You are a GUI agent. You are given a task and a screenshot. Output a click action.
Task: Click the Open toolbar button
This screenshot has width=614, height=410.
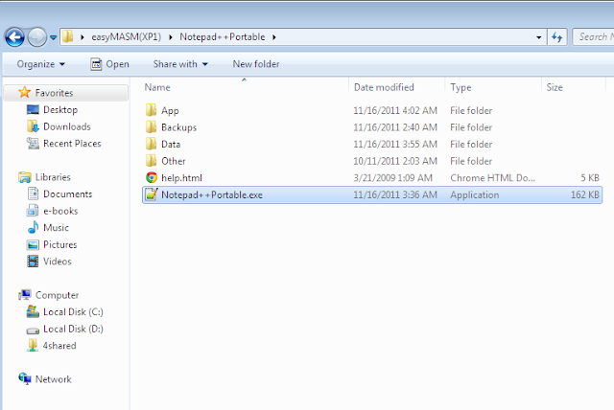tap(109, 64)
